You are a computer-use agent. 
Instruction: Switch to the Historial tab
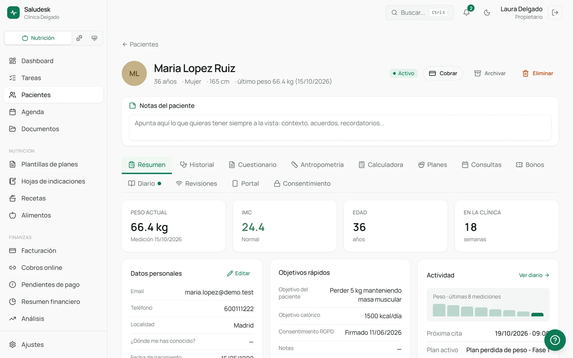pyautogui.click(x=197, y=165)
